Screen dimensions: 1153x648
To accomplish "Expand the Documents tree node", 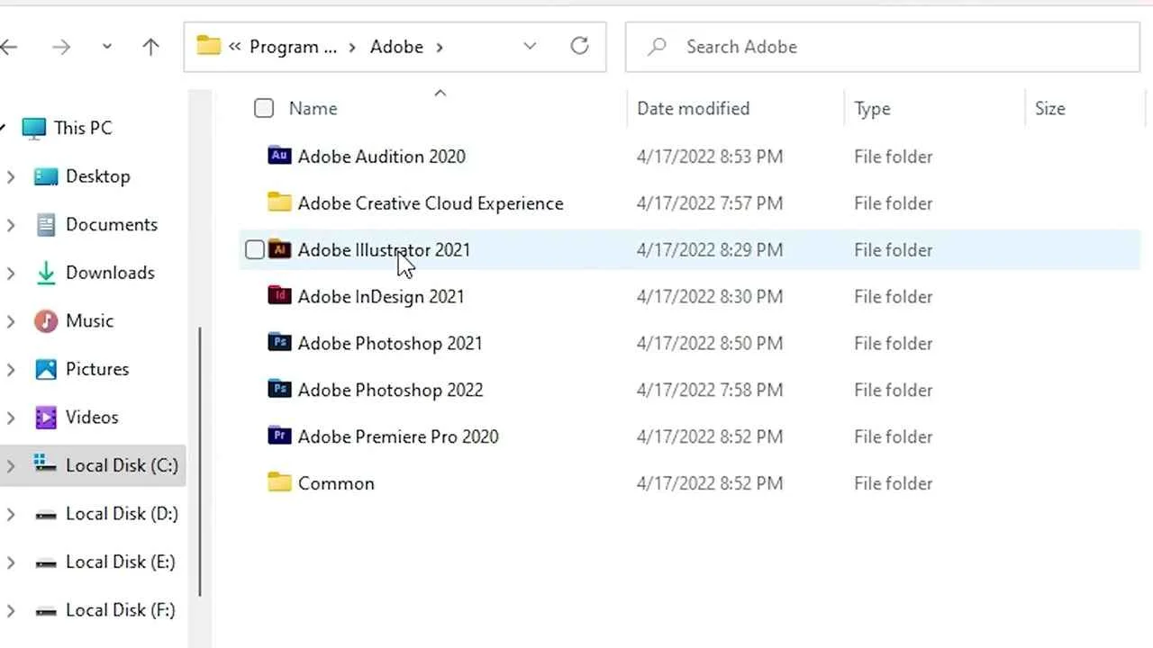I will 11,225.
